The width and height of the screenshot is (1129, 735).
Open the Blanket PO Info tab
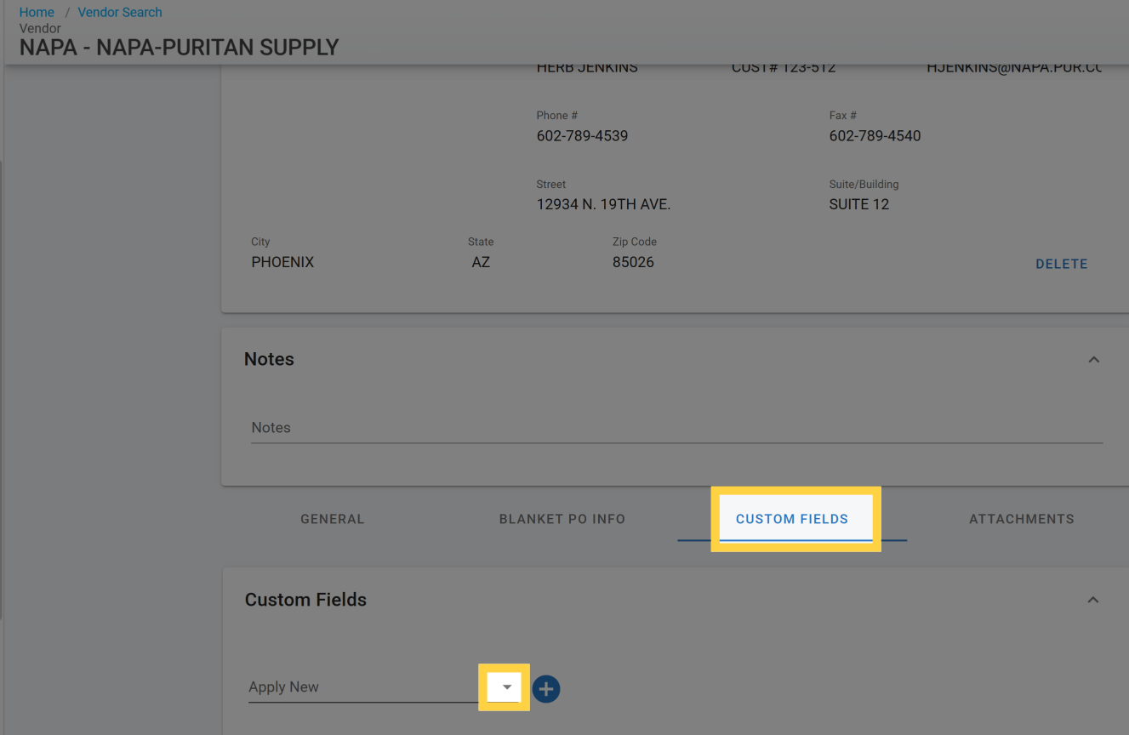coord(562,519)
